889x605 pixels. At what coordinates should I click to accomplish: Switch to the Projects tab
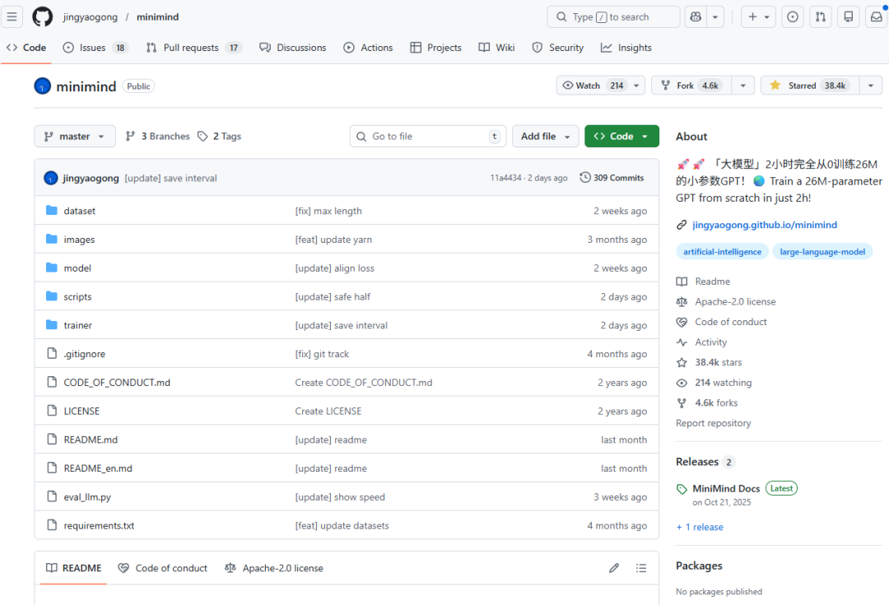coord(436,48)
